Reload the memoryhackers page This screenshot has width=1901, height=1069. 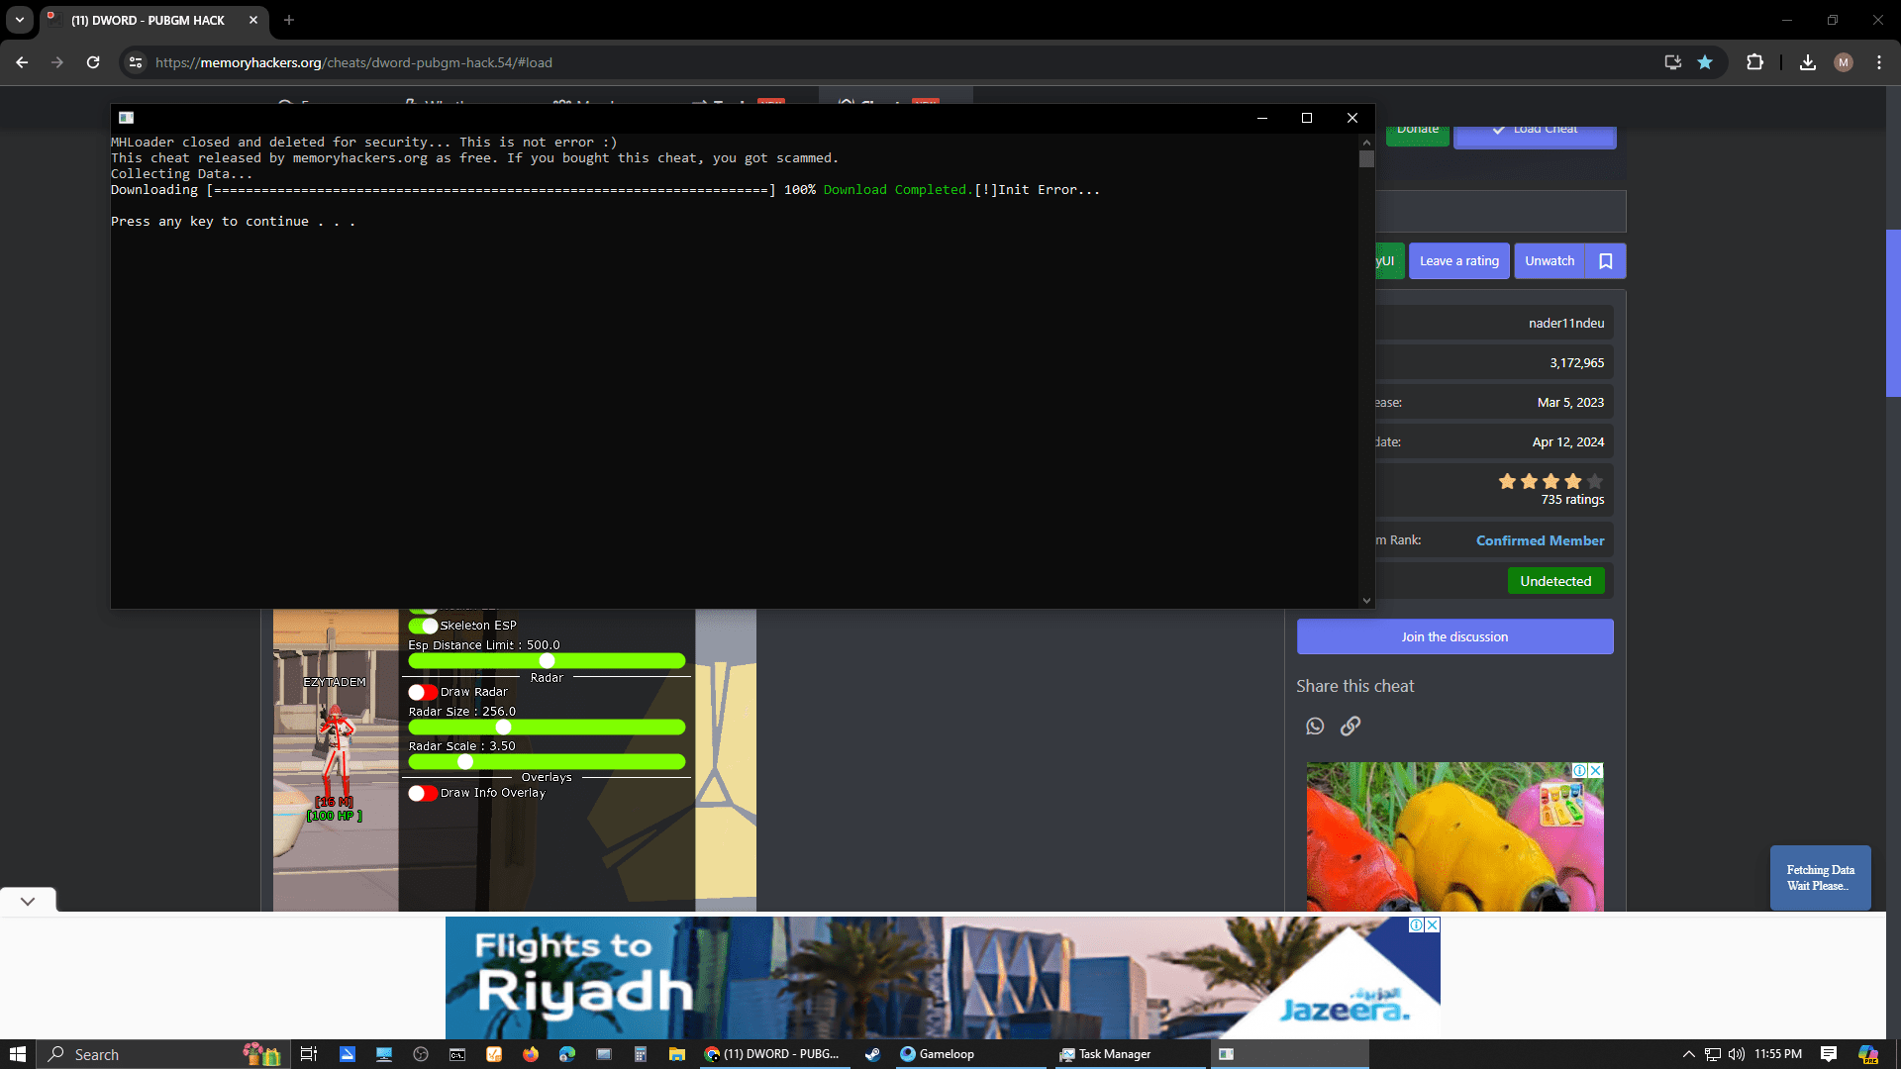pyautogui.click(x=93, y=62)
